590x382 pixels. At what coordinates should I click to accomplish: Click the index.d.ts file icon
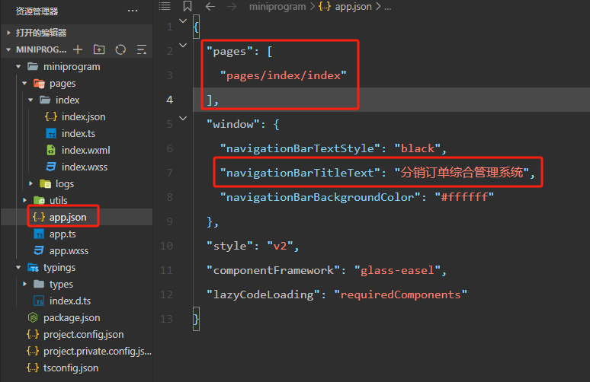tap(39, 301)
